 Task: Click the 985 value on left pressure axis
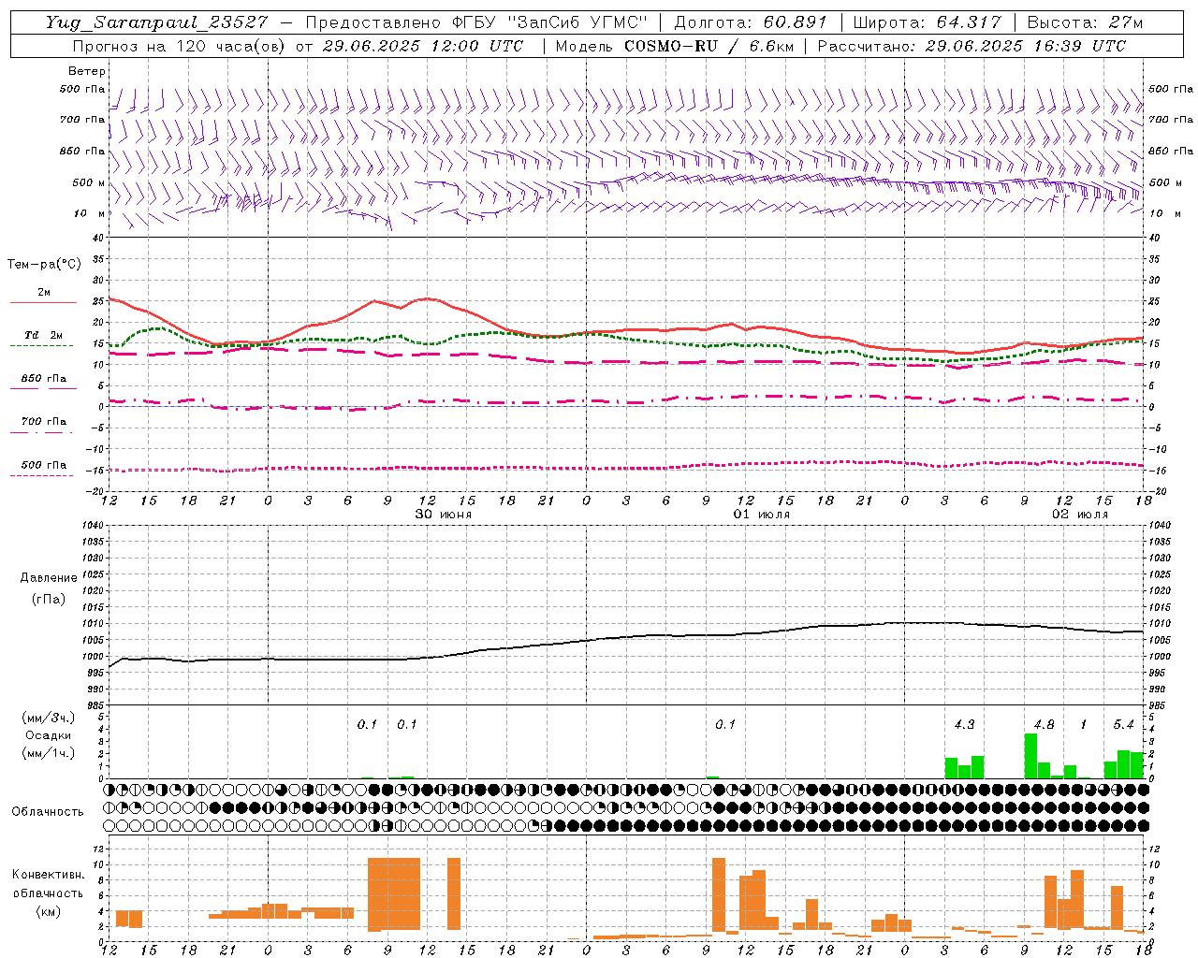point(94,705)
